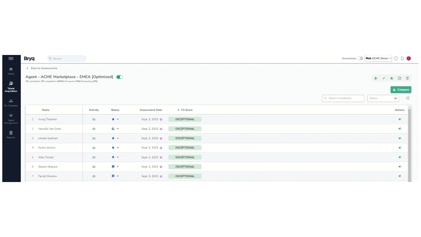Click Back to Assessments link
Screen dimensions: 421x237
point(44,68)
